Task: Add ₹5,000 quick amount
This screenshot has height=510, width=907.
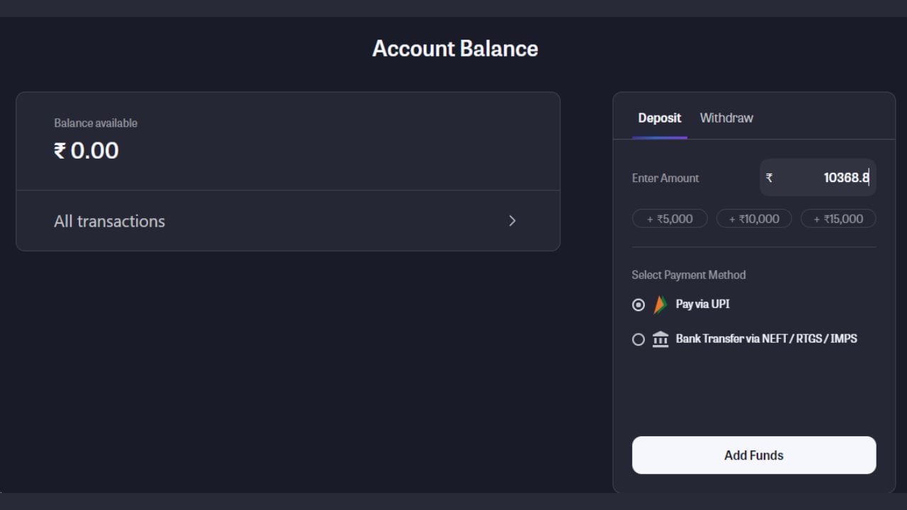Action: [670, 219]
